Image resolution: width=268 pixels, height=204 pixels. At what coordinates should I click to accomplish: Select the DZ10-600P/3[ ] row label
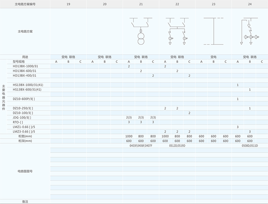(24, 99)
